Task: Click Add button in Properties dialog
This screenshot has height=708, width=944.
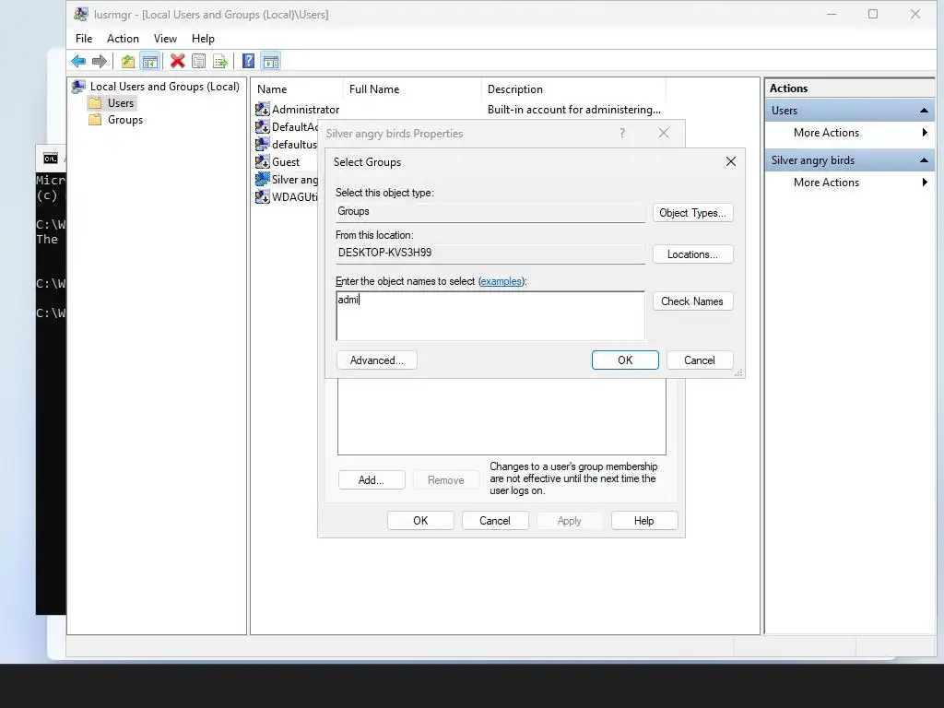Action: (371, 479)
